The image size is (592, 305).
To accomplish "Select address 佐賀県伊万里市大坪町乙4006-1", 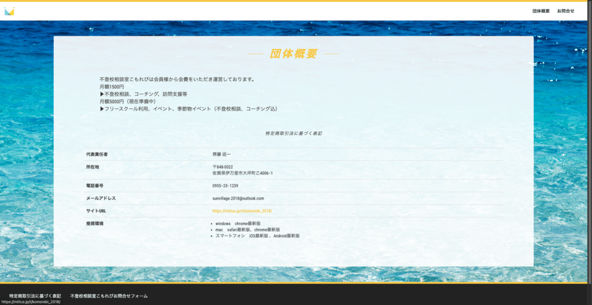I will 242,173.
